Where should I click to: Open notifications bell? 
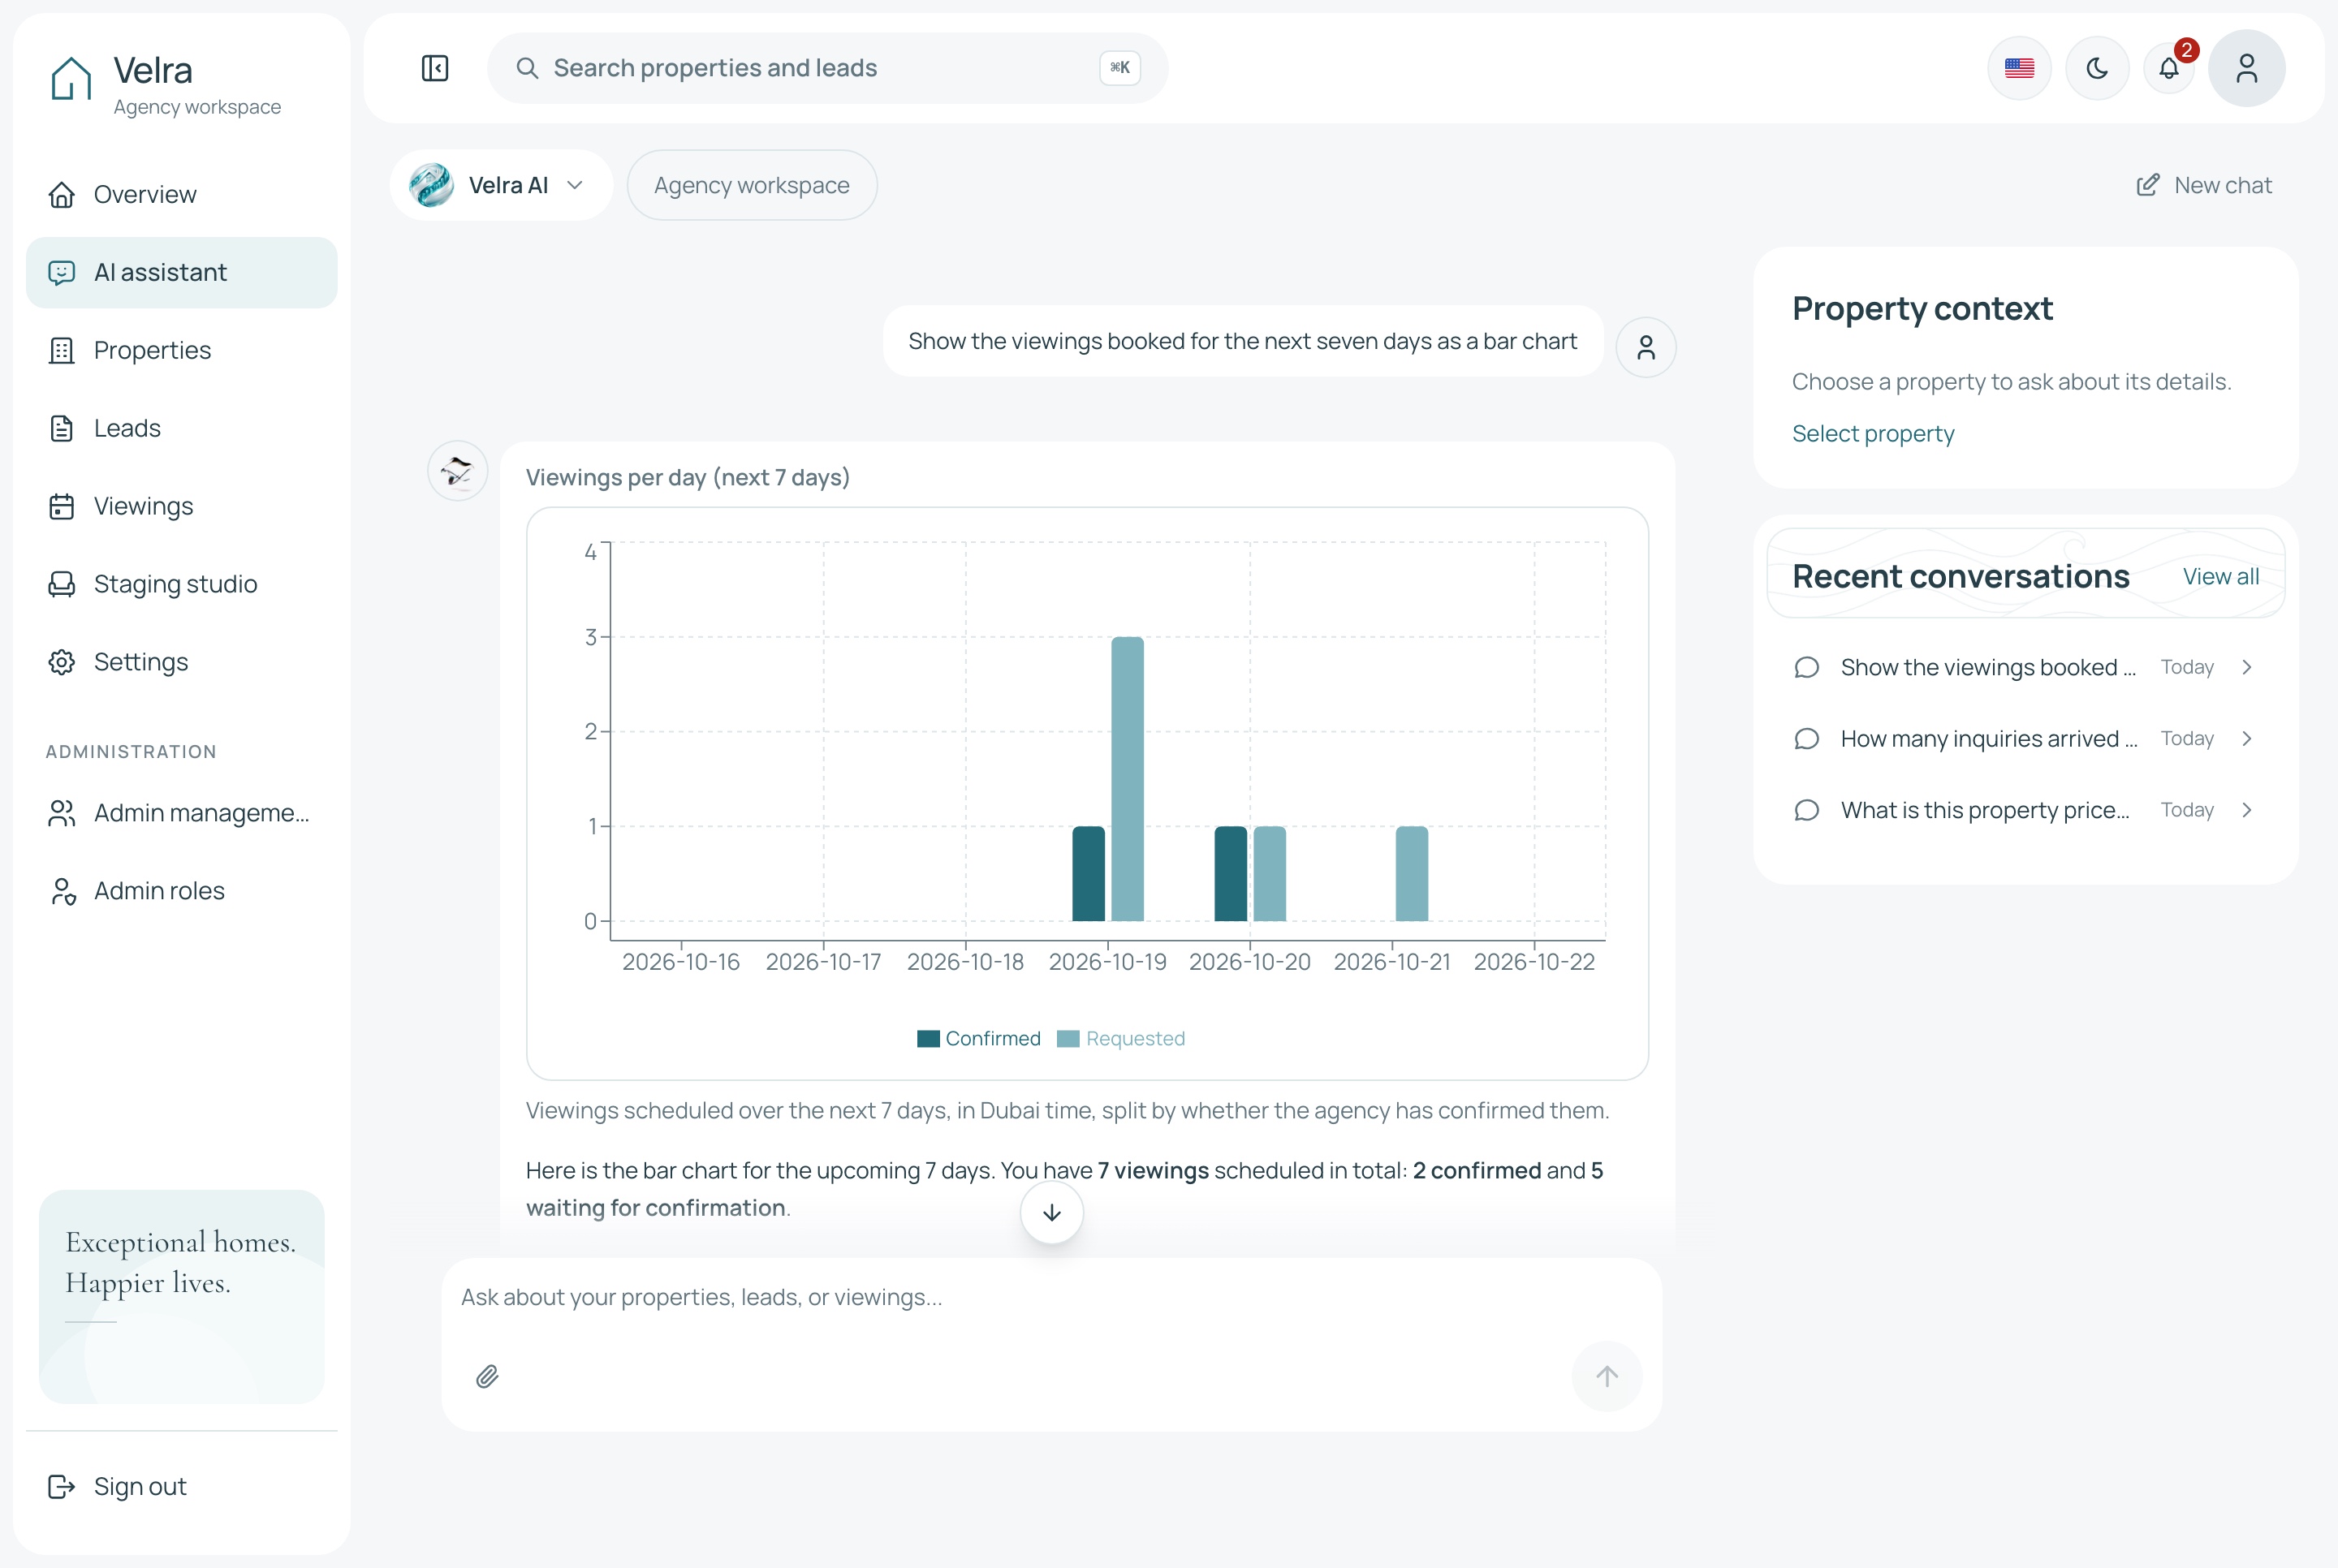coord(2168,68)
